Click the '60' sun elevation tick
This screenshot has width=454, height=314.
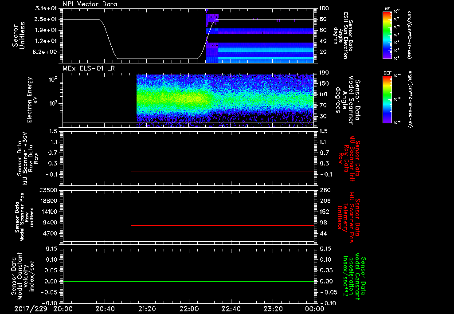coord(323,30)
